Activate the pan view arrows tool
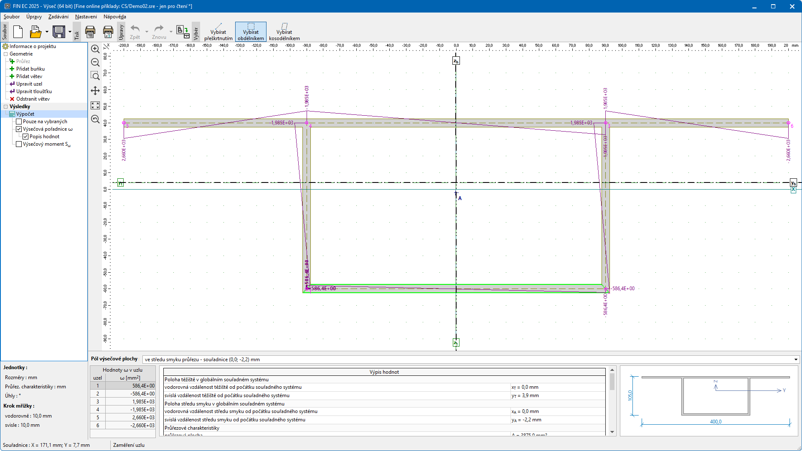 95,91
